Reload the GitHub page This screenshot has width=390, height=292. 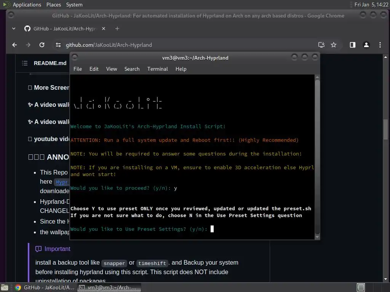(x=42, y=45)
